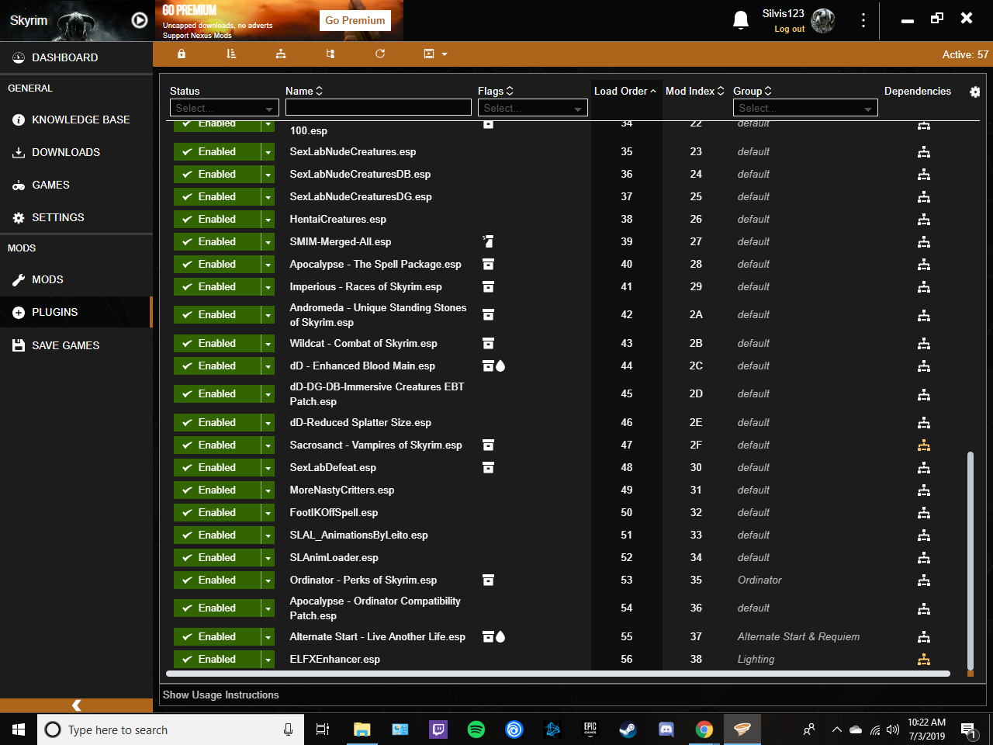Sort the table by Load Order header

point(625,91)
